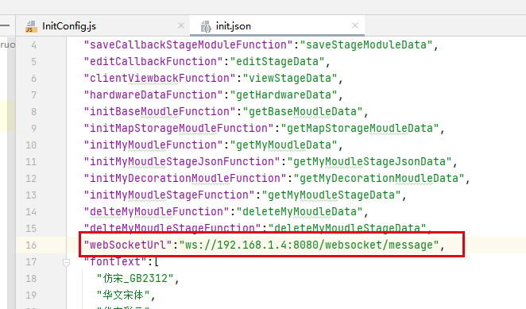Click the 华文宋体 font entry
Viewport: 526px width, 309px height.
122,295
